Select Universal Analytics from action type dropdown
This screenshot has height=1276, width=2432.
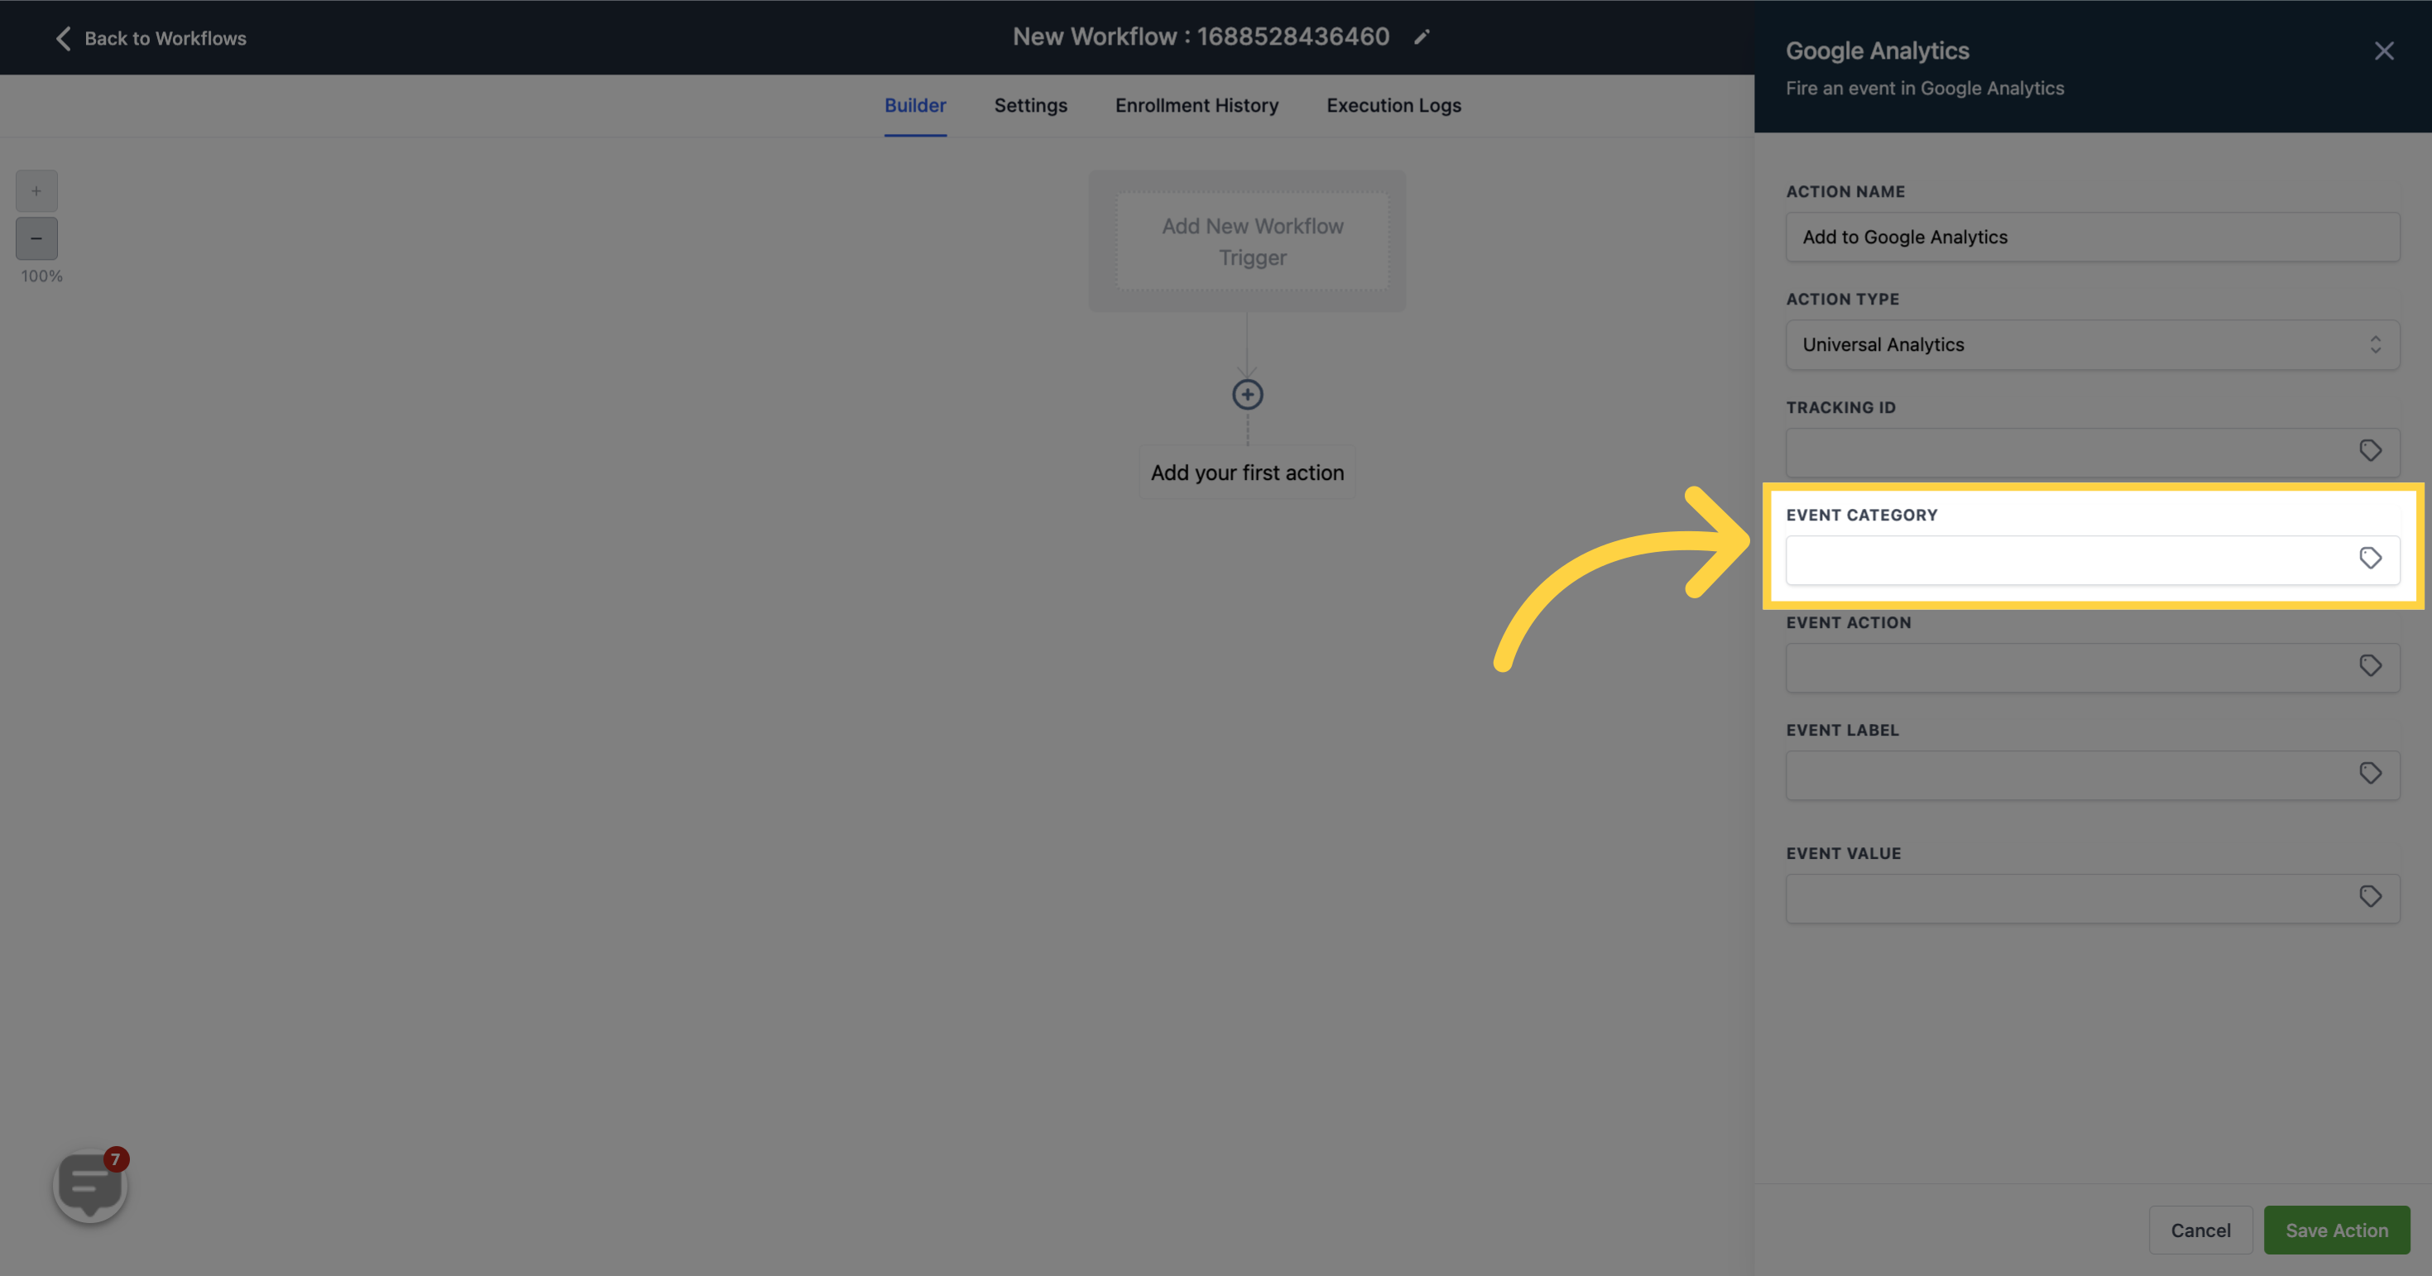[2091, 344]
